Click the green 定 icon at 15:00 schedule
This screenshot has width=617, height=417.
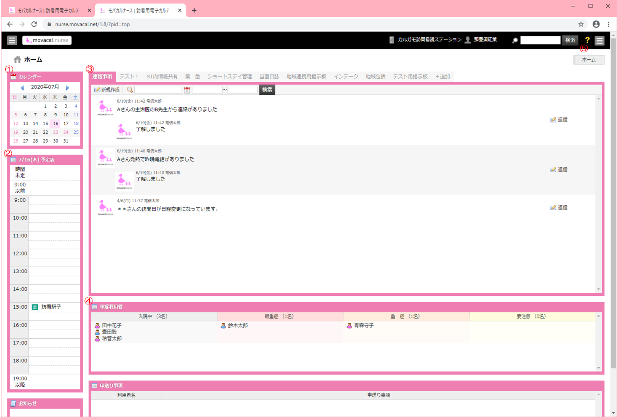[x=35, y=307]
